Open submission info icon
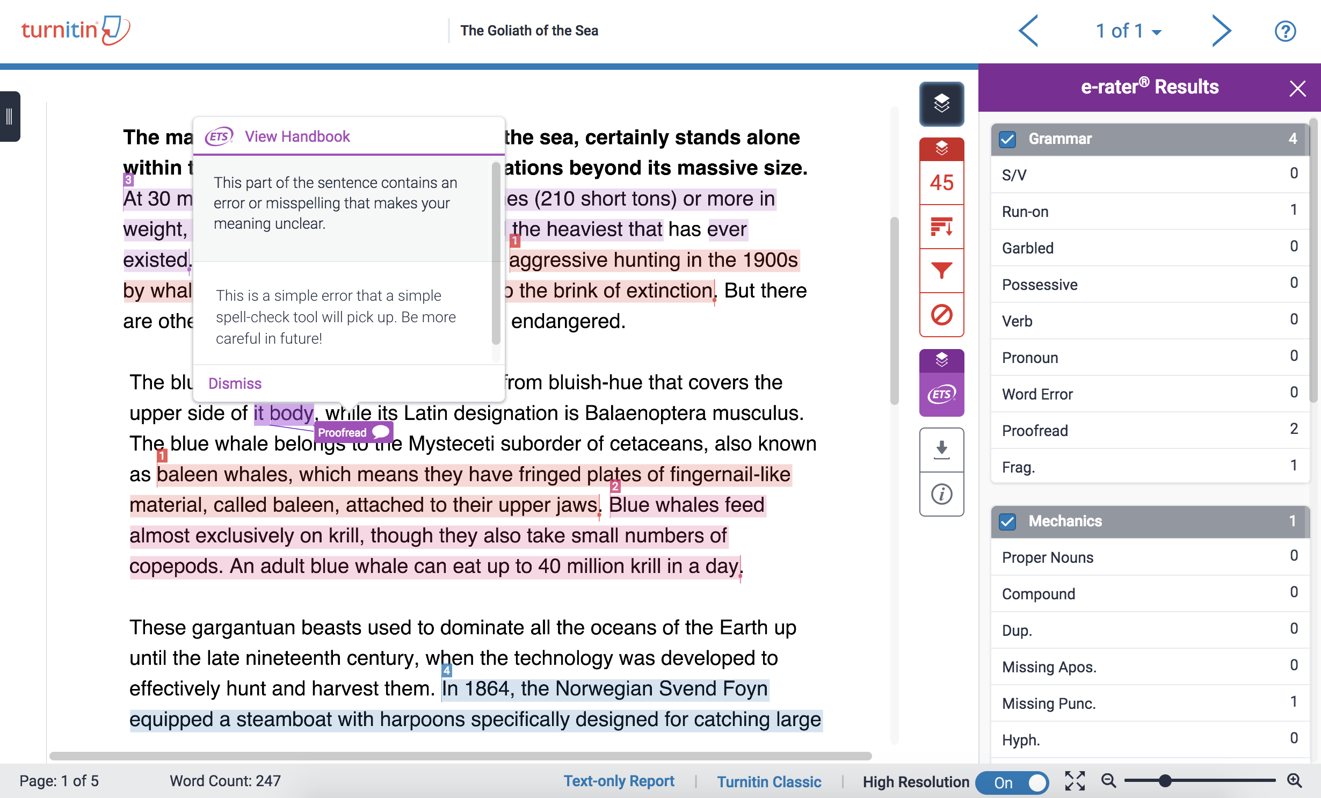 (941, 494)
